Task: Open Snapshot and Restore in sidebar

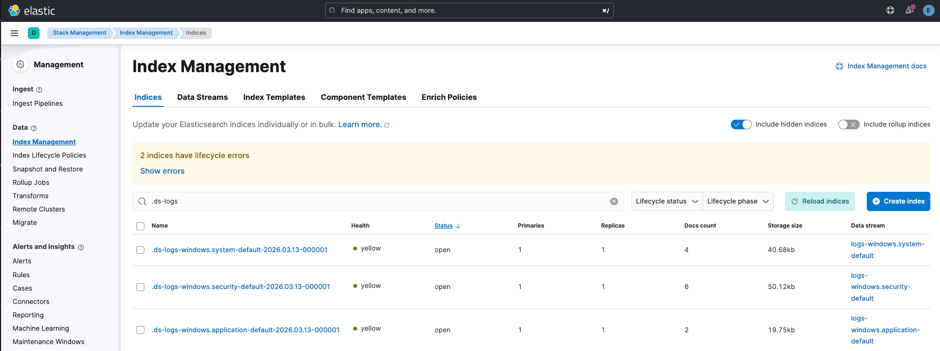Action: coord(48,169)
